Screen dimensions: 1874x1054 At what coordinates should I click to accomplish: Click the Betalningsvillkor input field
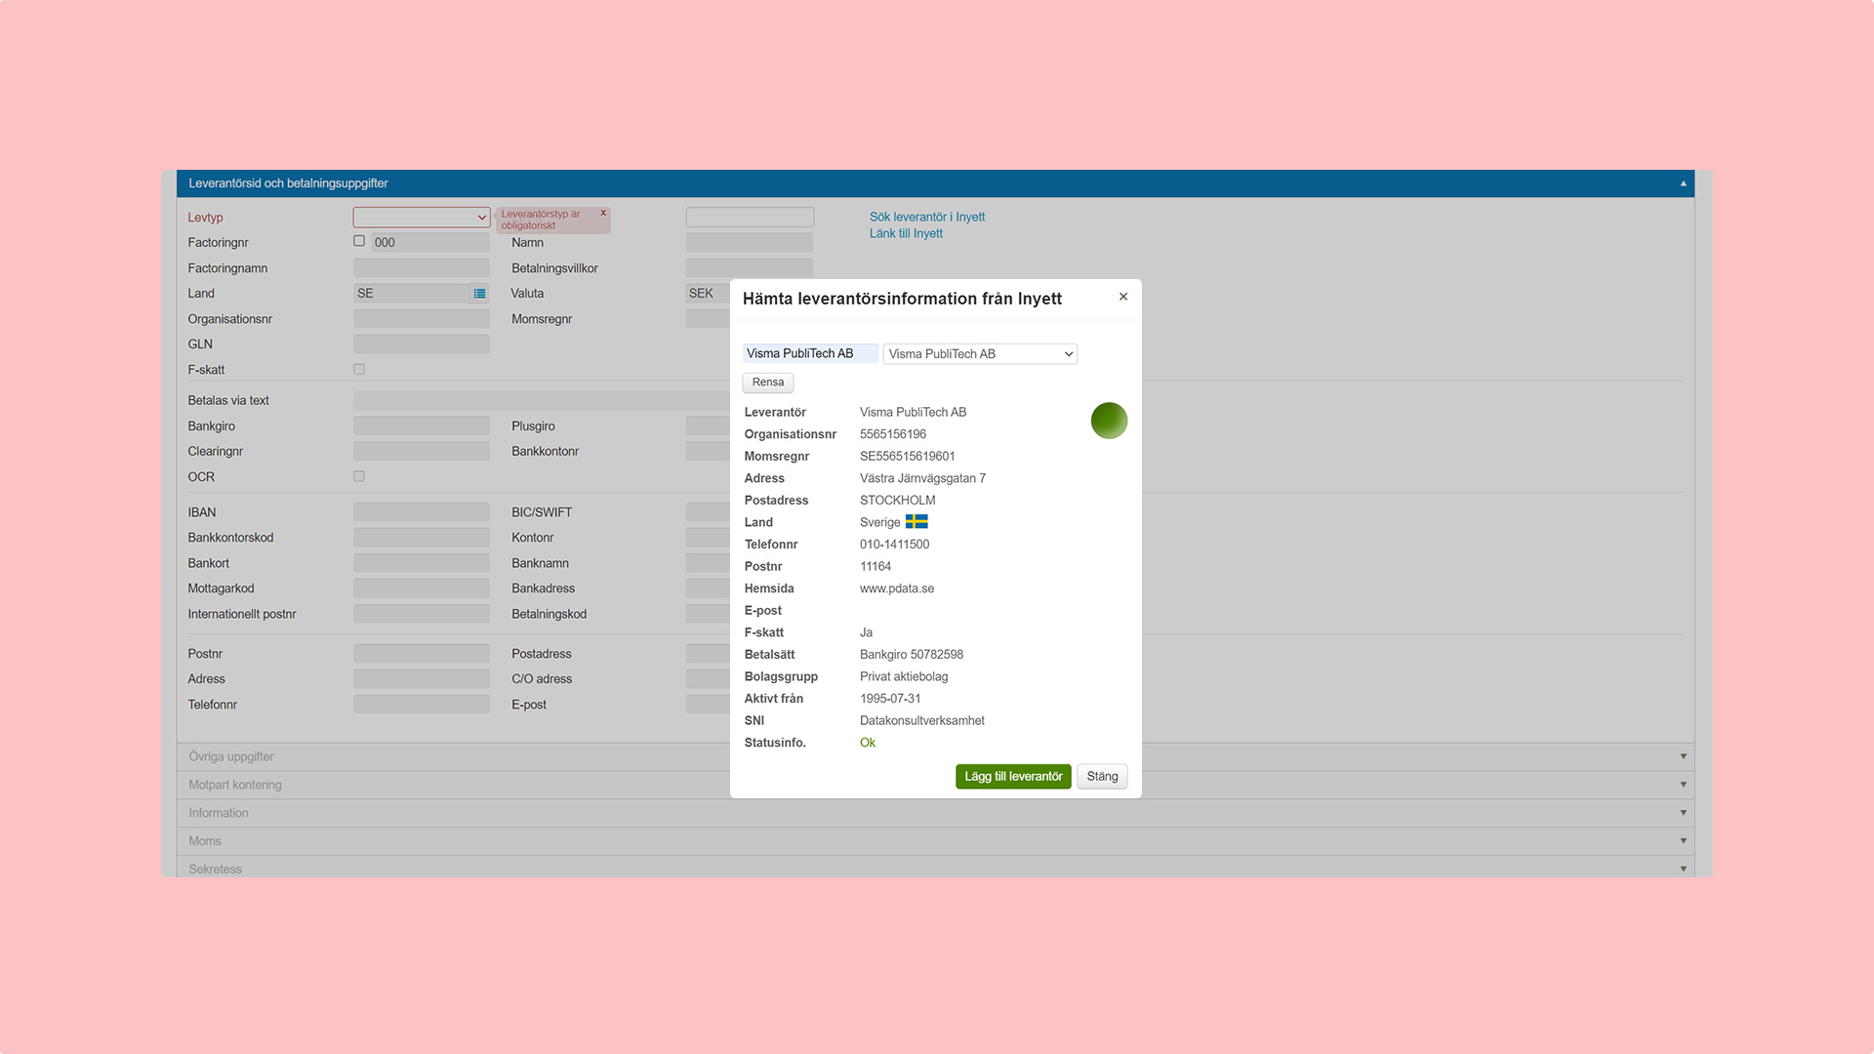(750, 268)
